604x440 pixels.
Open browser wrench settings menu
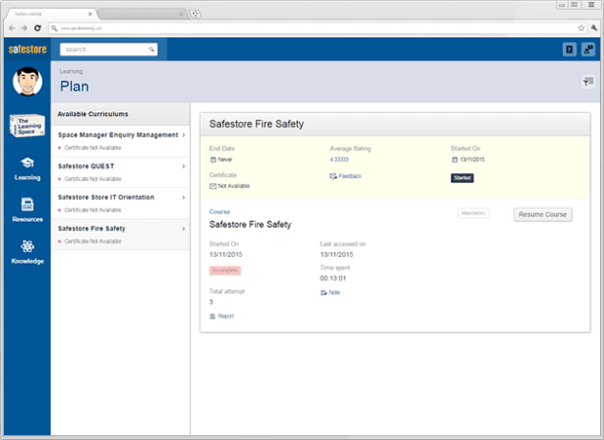tap(593, 28)
